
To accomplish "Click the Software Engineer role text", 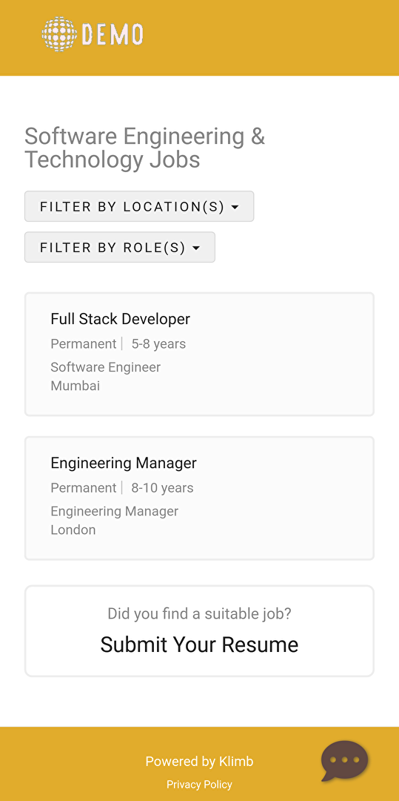I will pyautogui.click(x=105, y=367).
